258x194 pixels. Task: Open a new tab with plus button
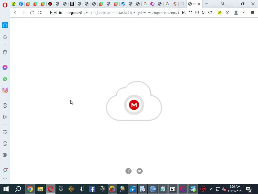tap(206, 4)
